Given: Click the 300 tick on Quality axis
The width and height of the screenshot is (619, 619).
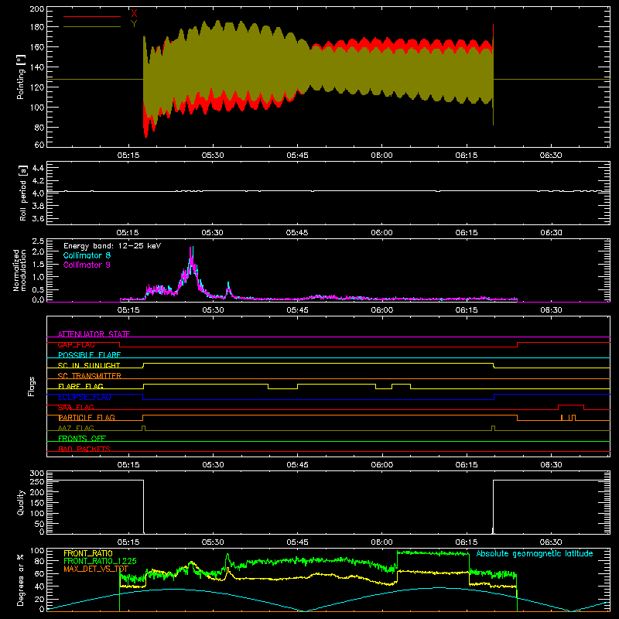Looking at the screenshot, I should 37,474.
